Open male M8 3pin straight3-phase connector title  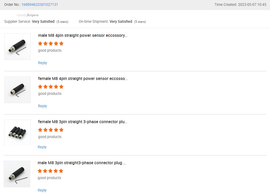(82, 163)
